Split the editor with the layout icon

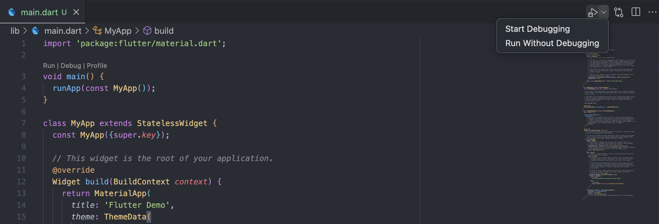coord(636,12)
